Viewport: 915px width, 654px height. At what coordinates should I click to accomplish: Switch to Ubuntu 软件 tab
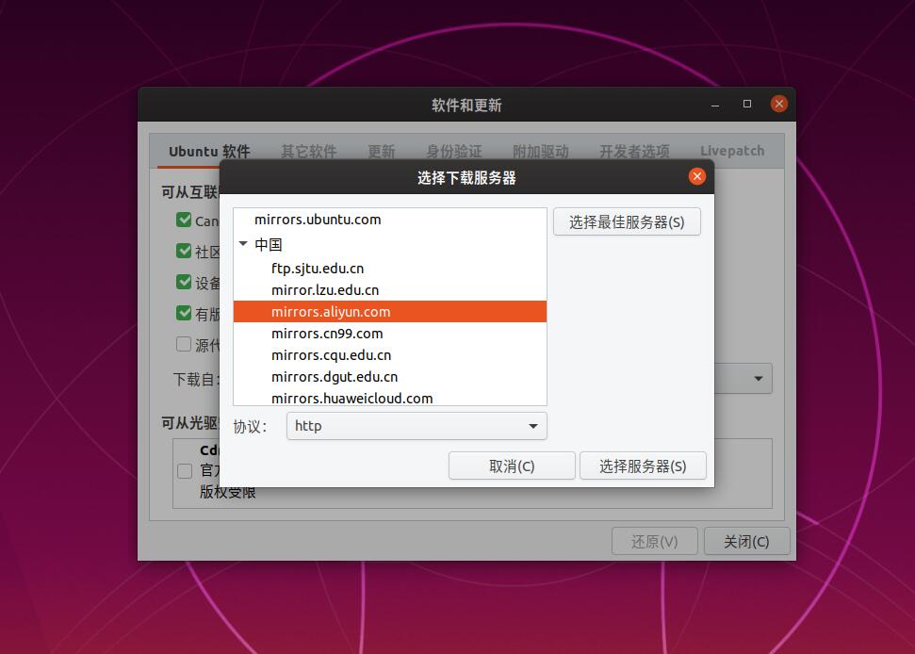209,151
